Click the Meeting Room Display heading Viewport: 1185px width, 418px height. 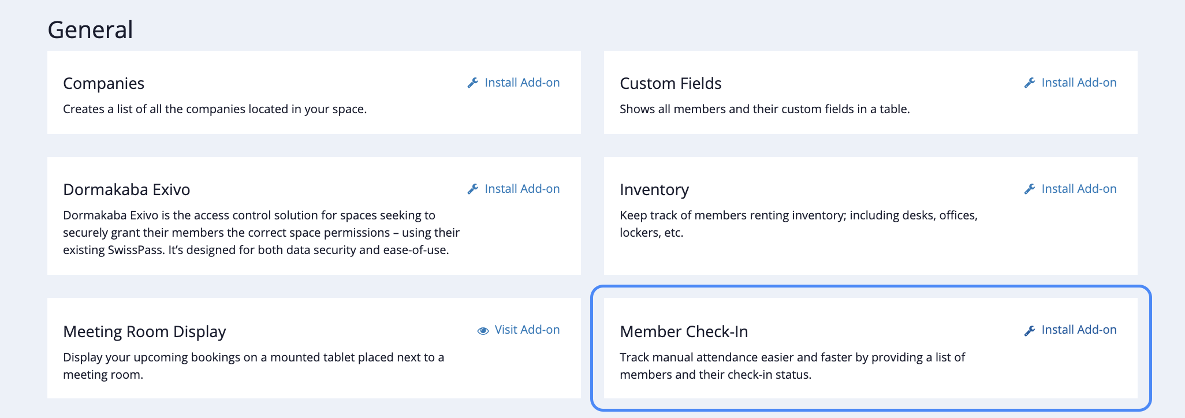tap(144, 332)
